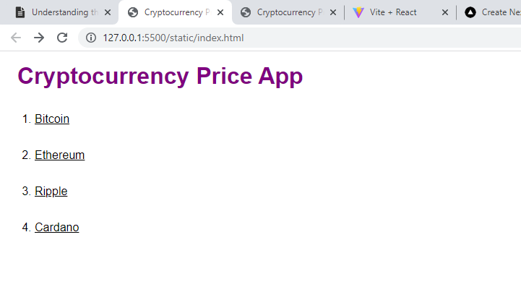Close the Vite + React tab
This screenshot has width=521, height=292.
pyautogui.click(x=445, y=12)
